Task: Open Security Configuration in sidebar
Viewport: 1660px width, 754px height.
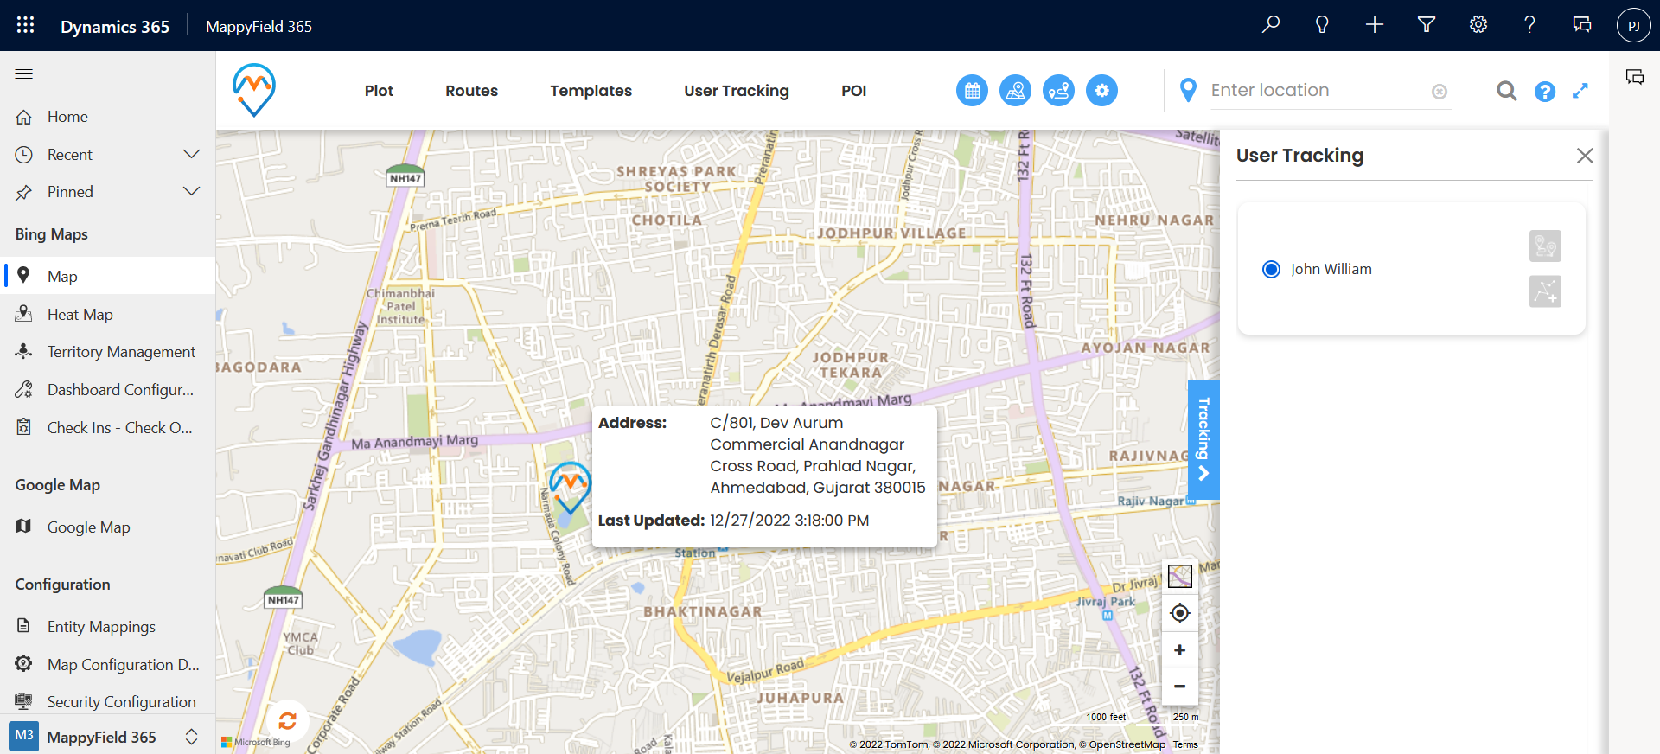Action: click(x=107, y=701)
